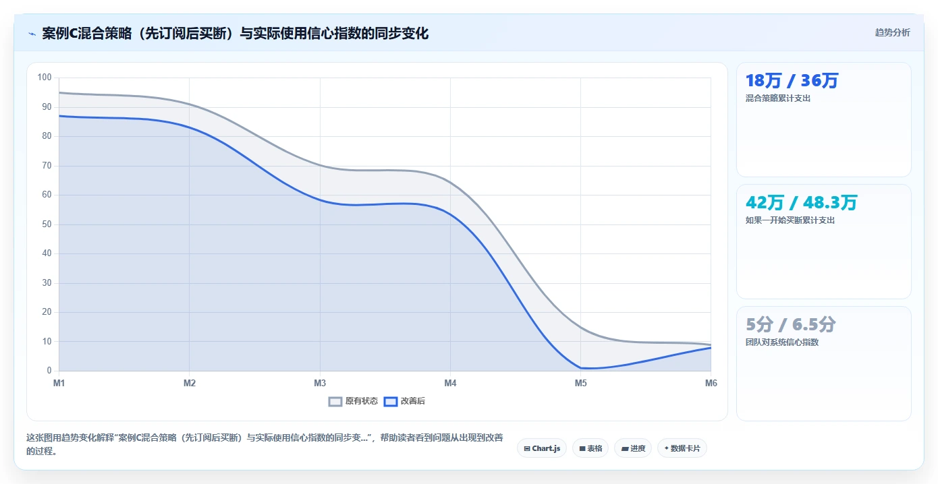
Task: Click the gray line point at M3
Action: tap(320, 166)
